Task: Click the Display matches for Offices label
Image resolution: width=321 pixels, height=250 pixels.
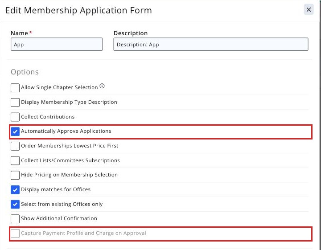Action: (x=56, y=189)
